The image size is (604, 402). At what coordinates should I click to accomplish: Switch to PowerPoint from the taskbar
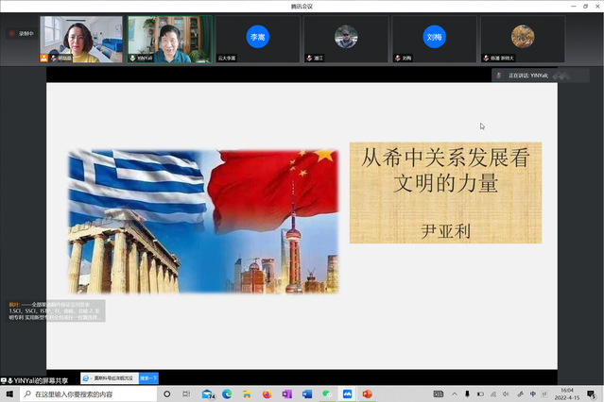(x=367, y=394)
